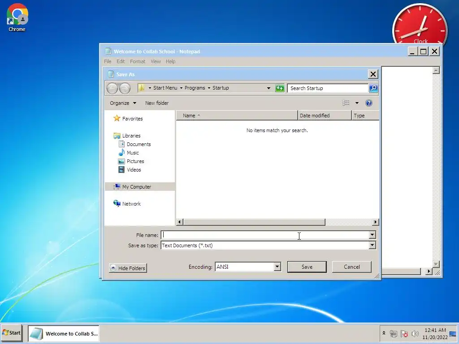Sort by the Type column header
Screen dimensions: 459x344
365,116
